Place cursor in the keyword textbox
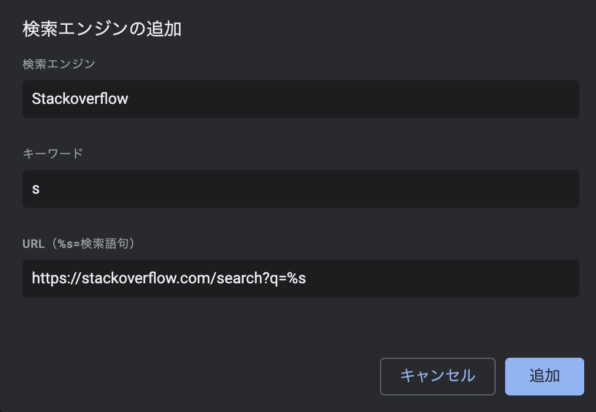Screen dimensions: 596x412 tap(301, 189)
